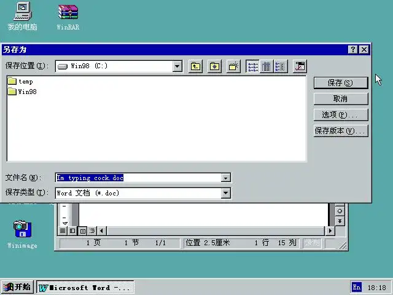The height and width of the screenshot is (295, 393).
Task: Click Word horizontal scroll left arrow
Action: [102, 230]
